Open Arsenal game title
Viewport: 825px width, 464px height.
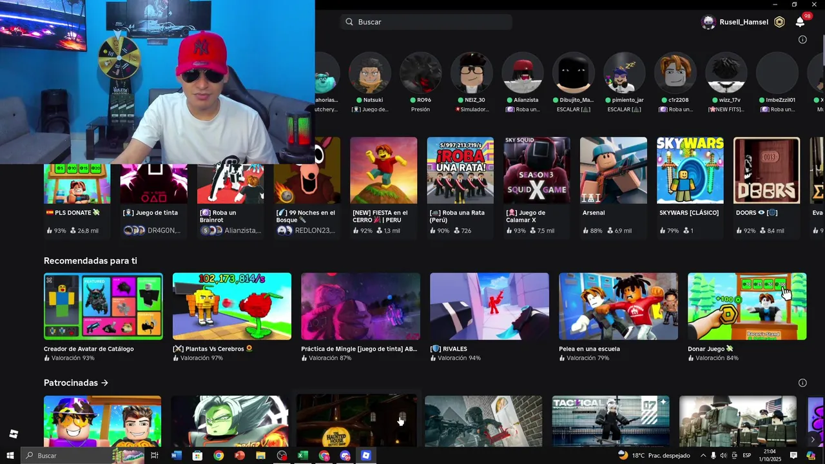point(594,213)
